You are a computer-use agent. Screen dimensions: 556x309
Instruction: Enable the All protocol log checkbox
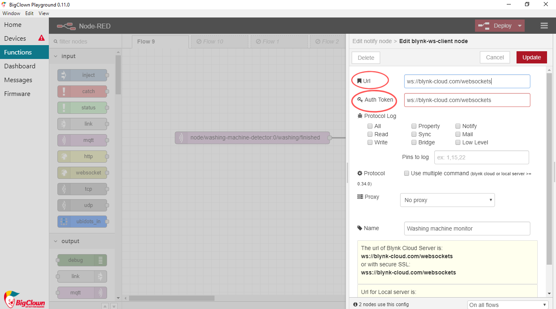[370, 126]
